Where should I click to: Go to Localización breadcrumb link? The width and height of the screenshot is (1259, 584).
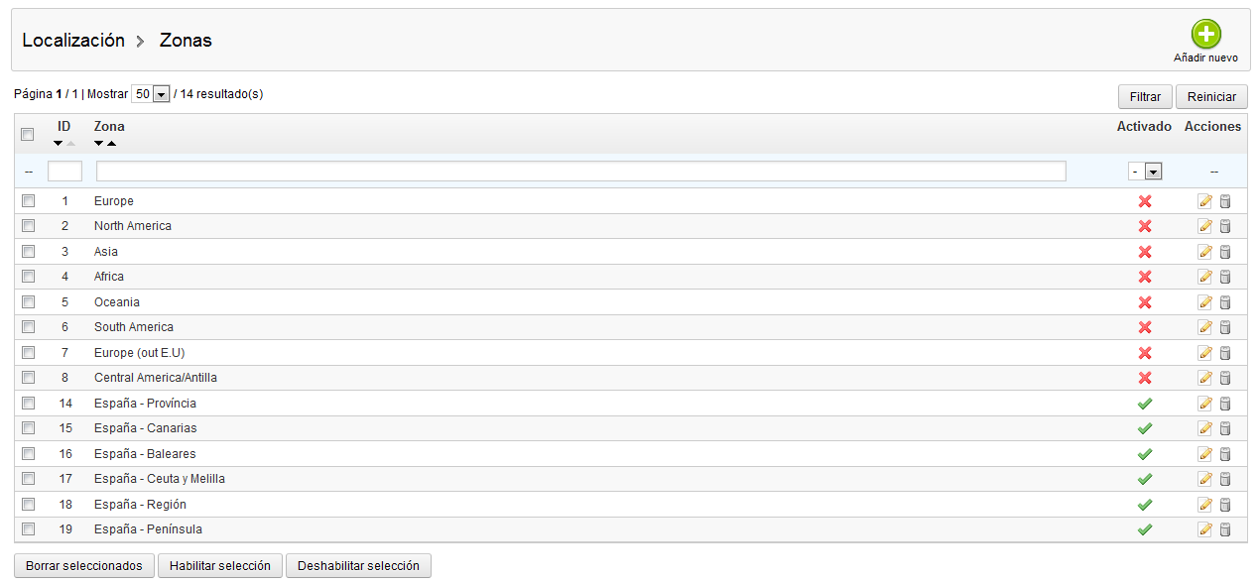click(73, 41)
